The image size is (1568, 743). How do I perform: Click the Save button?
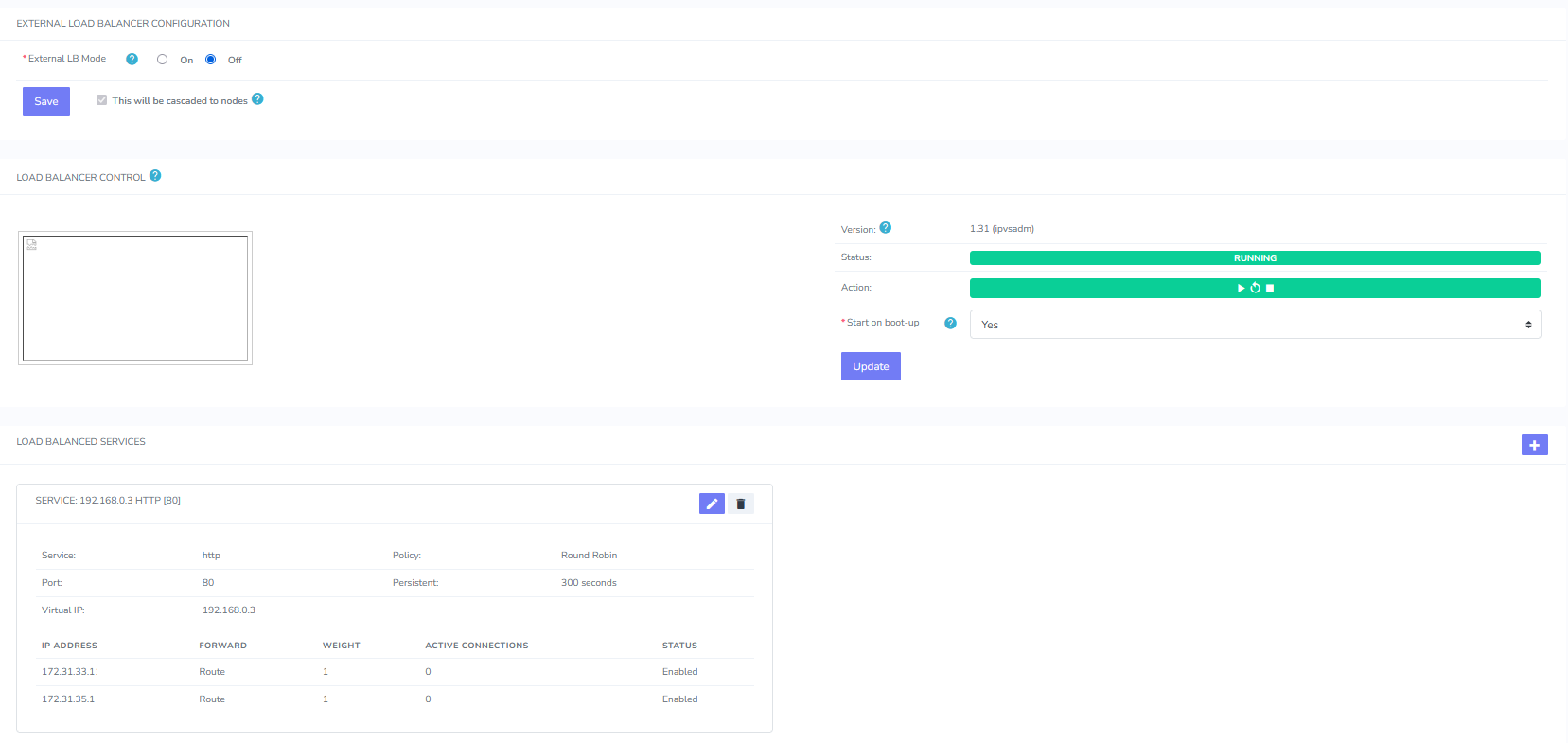tap(46, 101)
